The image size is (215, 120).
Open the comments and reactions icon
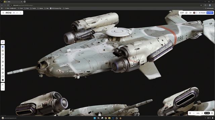click(186, 13)
